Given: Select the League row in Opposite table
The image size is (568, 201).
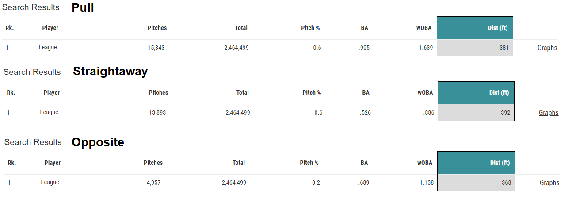Looking at the screenshot, I should (50, 182).
